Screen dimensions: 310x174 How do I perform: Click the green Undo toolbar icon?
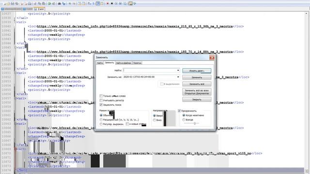tap(49, 3)
